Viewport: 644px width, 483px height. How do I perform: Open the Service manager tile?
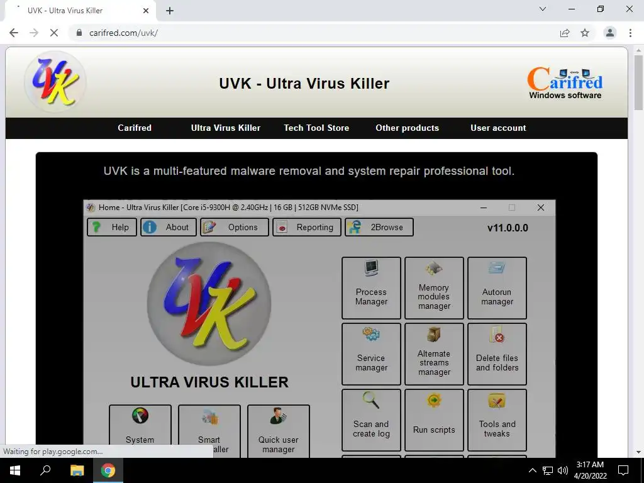[371, 354]
